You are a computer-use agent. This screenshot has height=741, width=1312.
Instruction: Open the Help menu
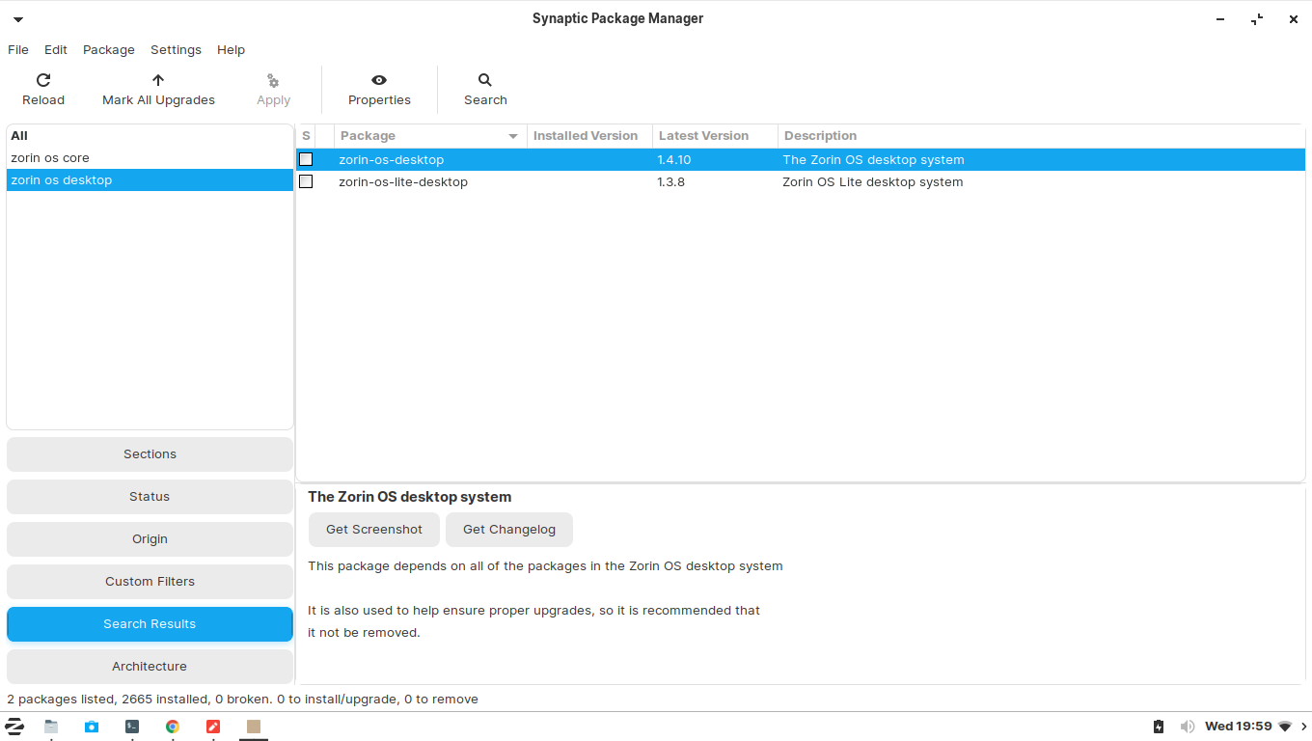click(x=231, y=50)
